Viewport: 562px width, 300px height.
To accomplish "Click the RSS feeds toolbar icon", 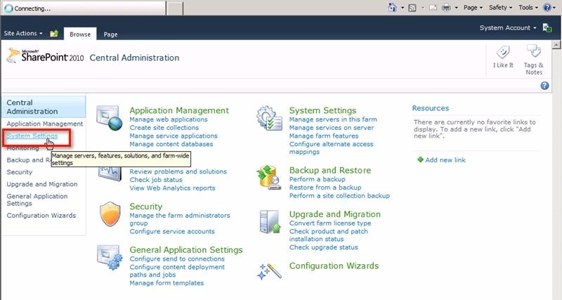I will point(412,8).
